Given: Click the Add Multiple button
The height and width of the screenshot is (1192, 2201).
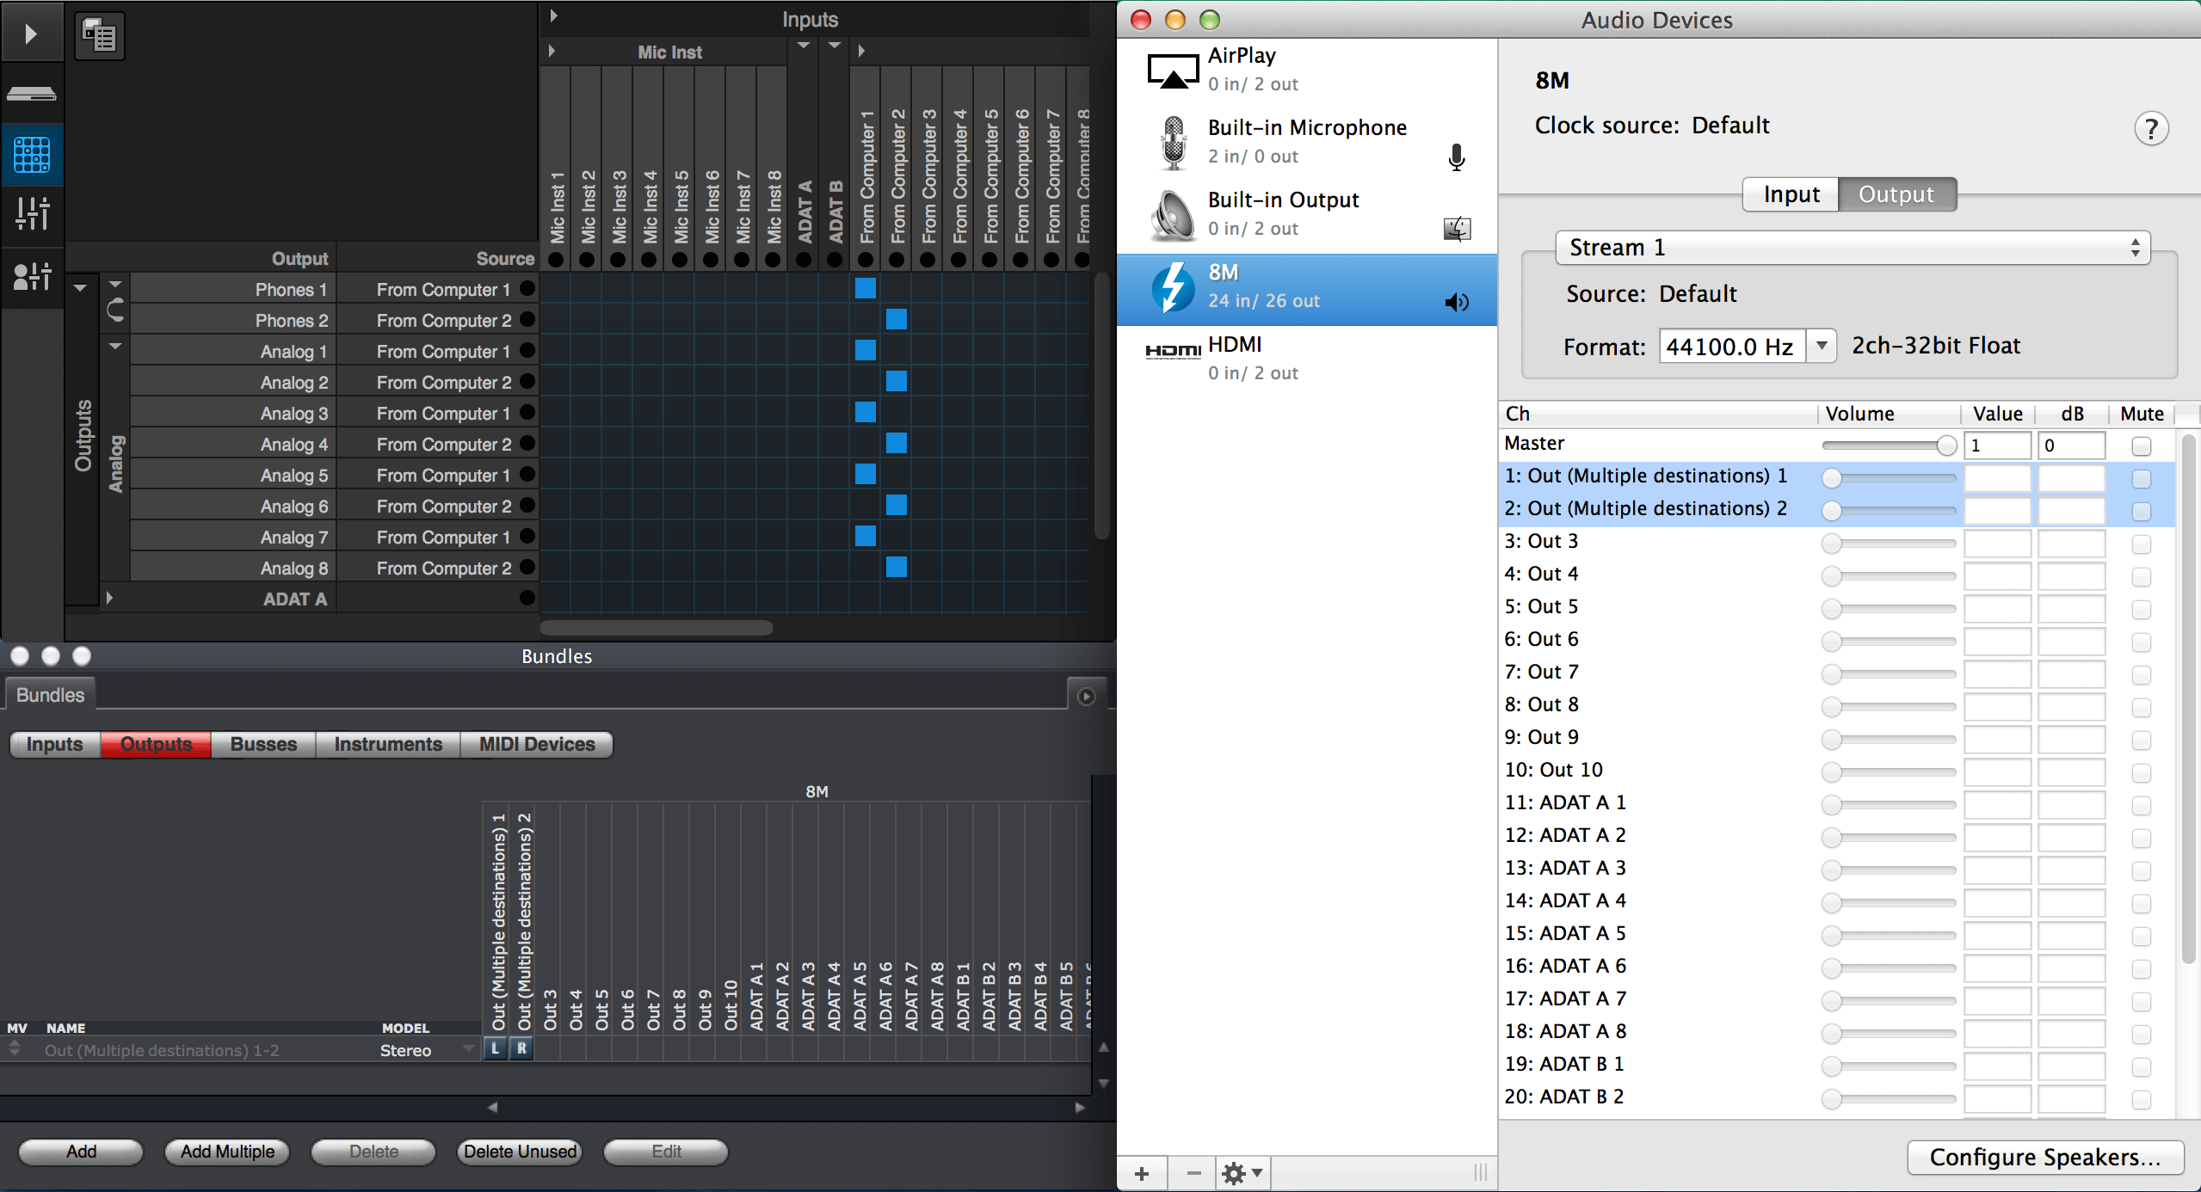Looking at the screenshot, I should 227,1152.
